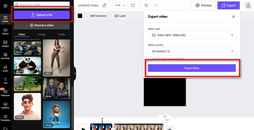The height and width of the screenshot is (130, 254).
Task: Click the Upload a file button
Action: (42, 15)
